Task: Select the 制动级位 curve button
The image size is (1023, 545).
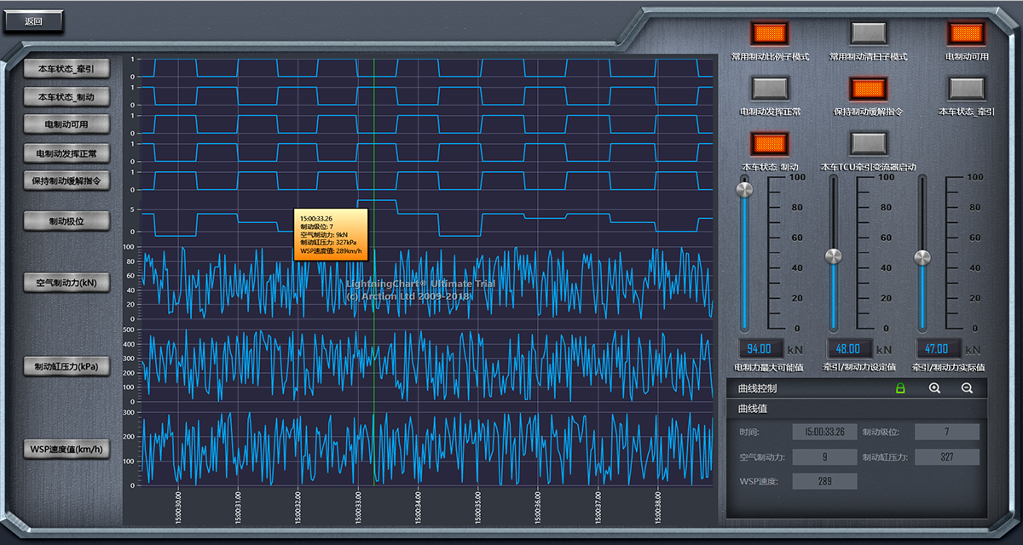Action: click(67, 221)
